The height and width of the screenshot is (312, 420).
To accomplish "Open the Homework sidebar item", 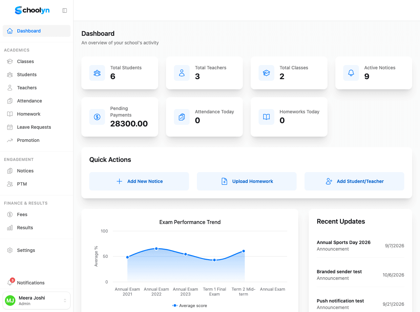I will click(36, 114).
